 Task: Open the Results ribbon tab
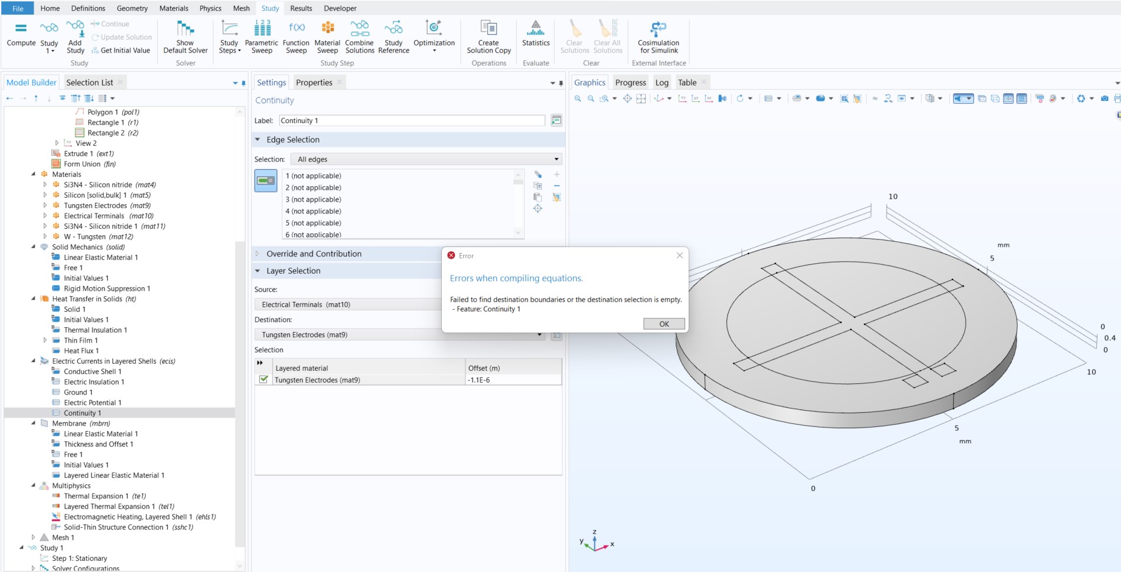tap(301, 8)
